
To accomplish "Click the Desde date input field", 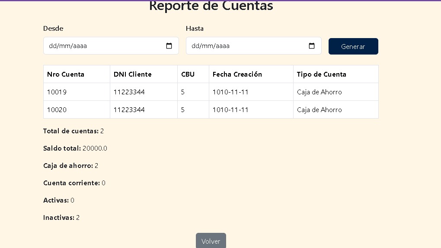I will click(x=104, y=46).
